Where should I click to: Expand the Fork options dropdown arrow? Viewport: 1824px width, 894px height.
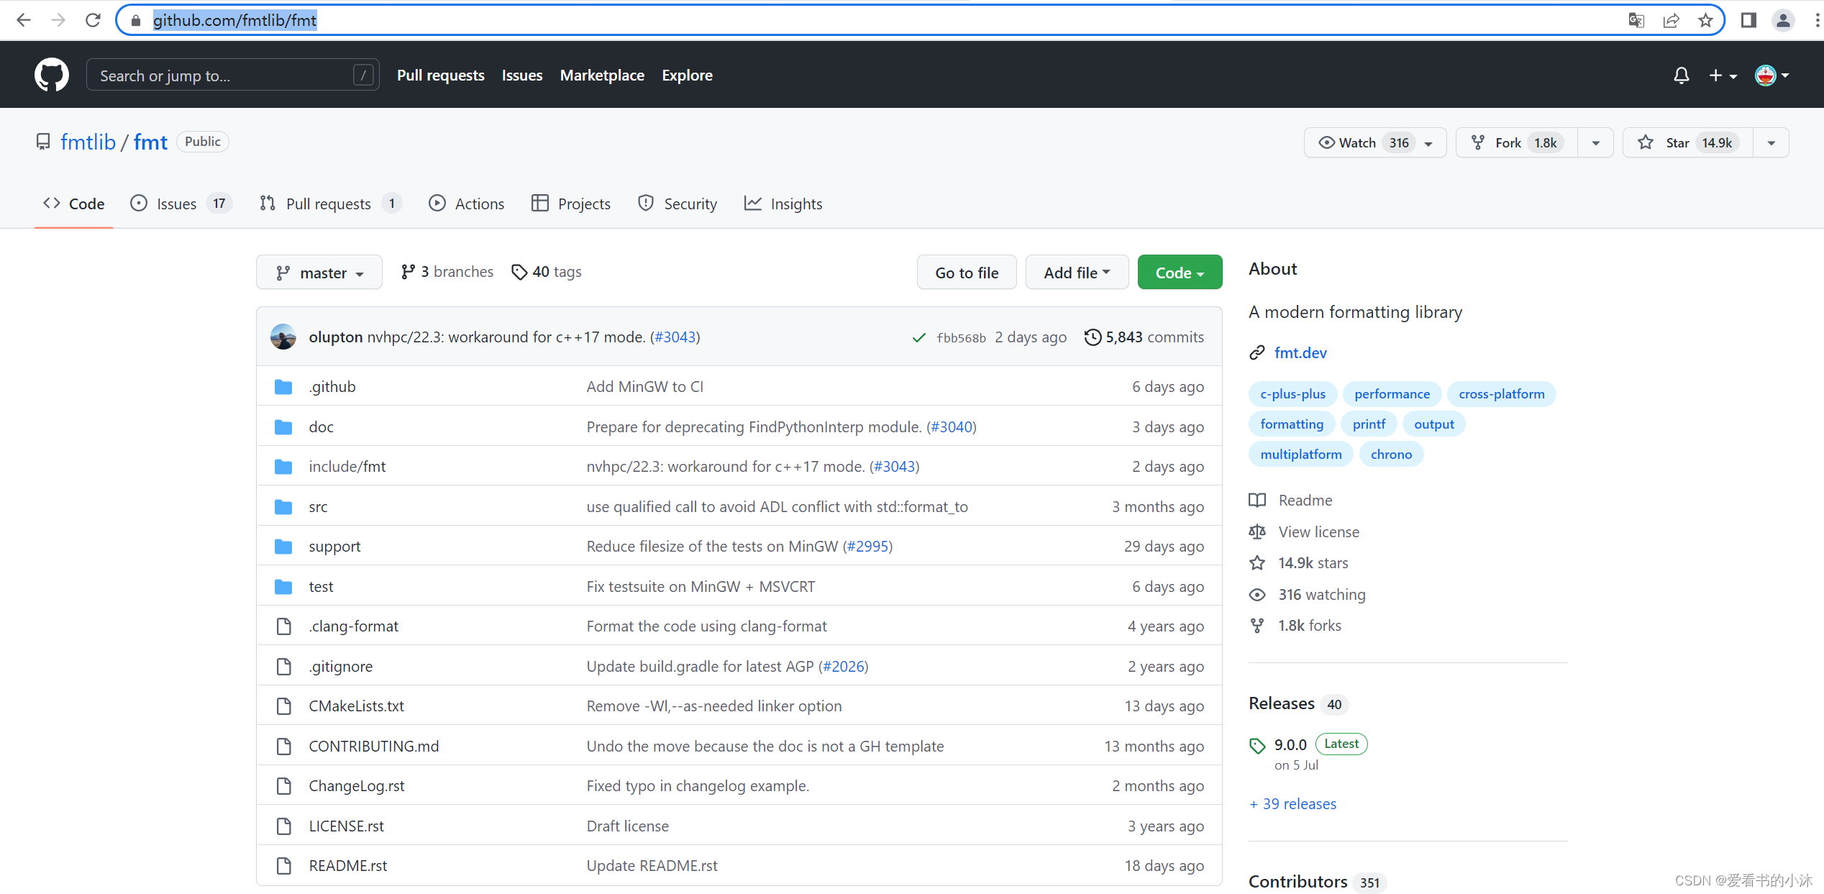pos(1595,142)
